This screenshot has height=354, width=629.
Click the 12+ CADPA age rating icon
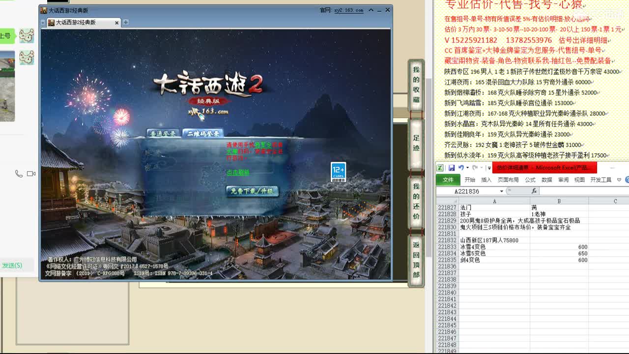coord(338,173)
